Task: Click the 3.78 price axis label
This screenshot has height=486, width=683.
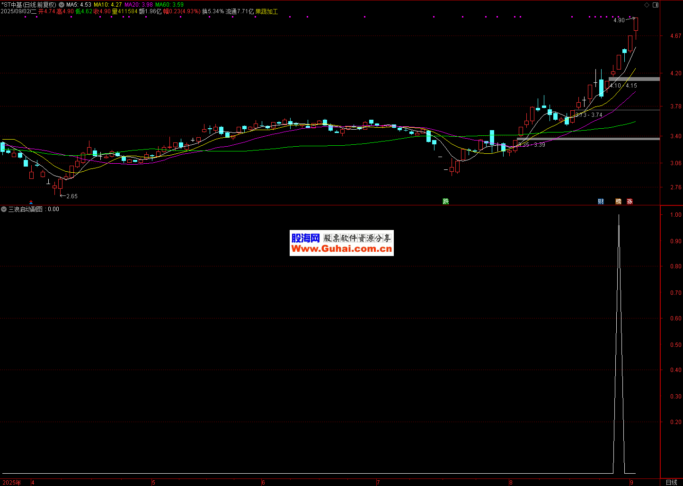Action: coord(675,107)
